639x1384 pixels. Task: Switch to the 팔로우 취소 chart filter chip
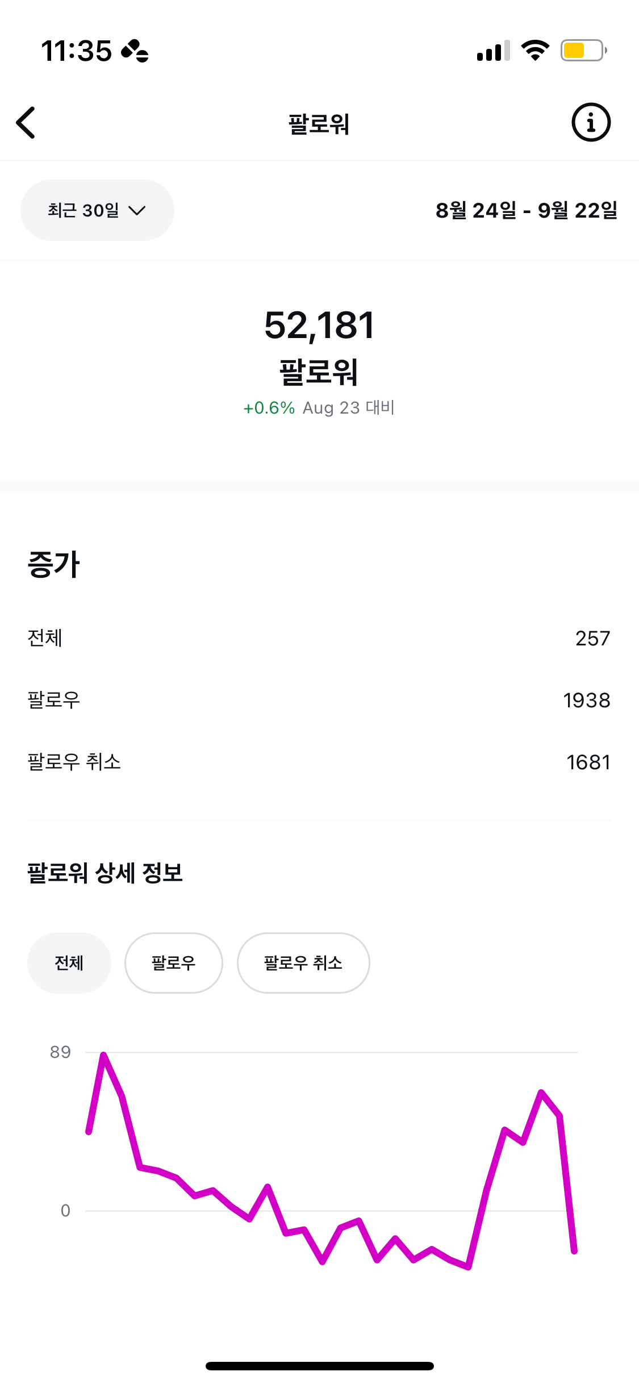[x=303, y=963]
